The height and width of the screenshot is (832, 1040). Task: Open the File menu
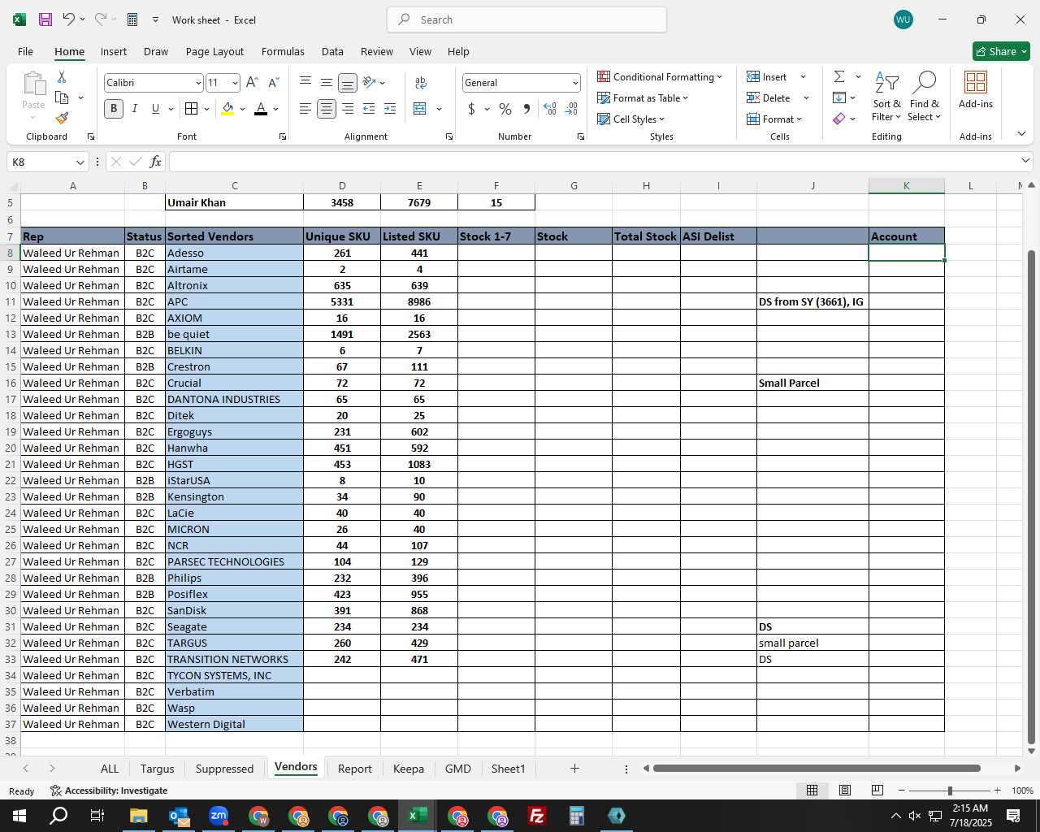point(25,51)
